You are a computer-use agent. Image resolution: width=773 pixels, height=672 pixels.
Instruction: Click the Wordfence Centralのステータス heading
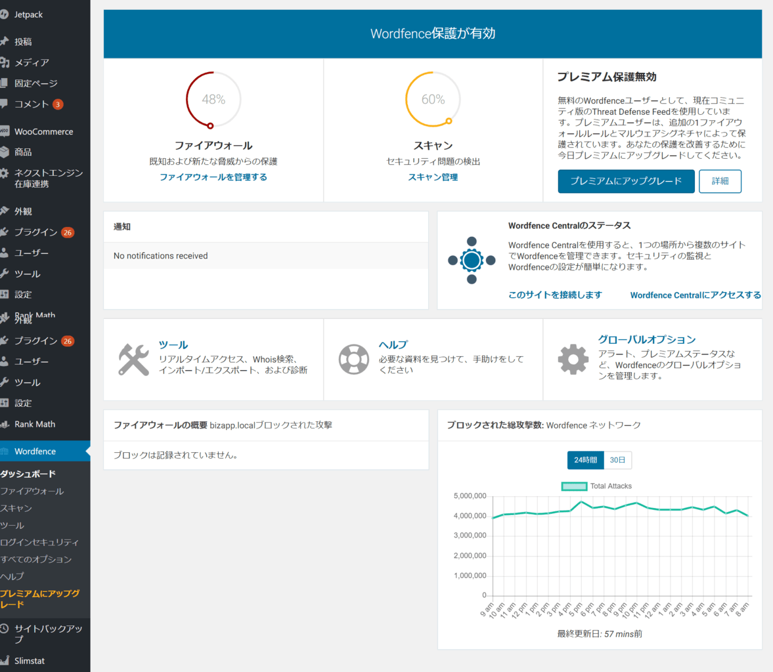coord(569,226)
